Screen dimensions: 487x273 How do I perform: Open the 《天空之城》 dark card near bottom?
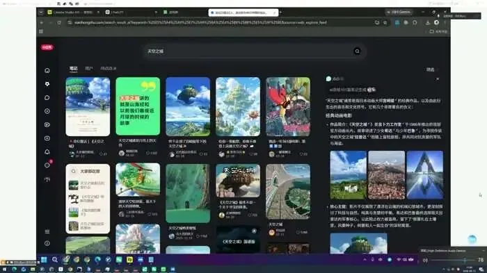tap(238, 240)
